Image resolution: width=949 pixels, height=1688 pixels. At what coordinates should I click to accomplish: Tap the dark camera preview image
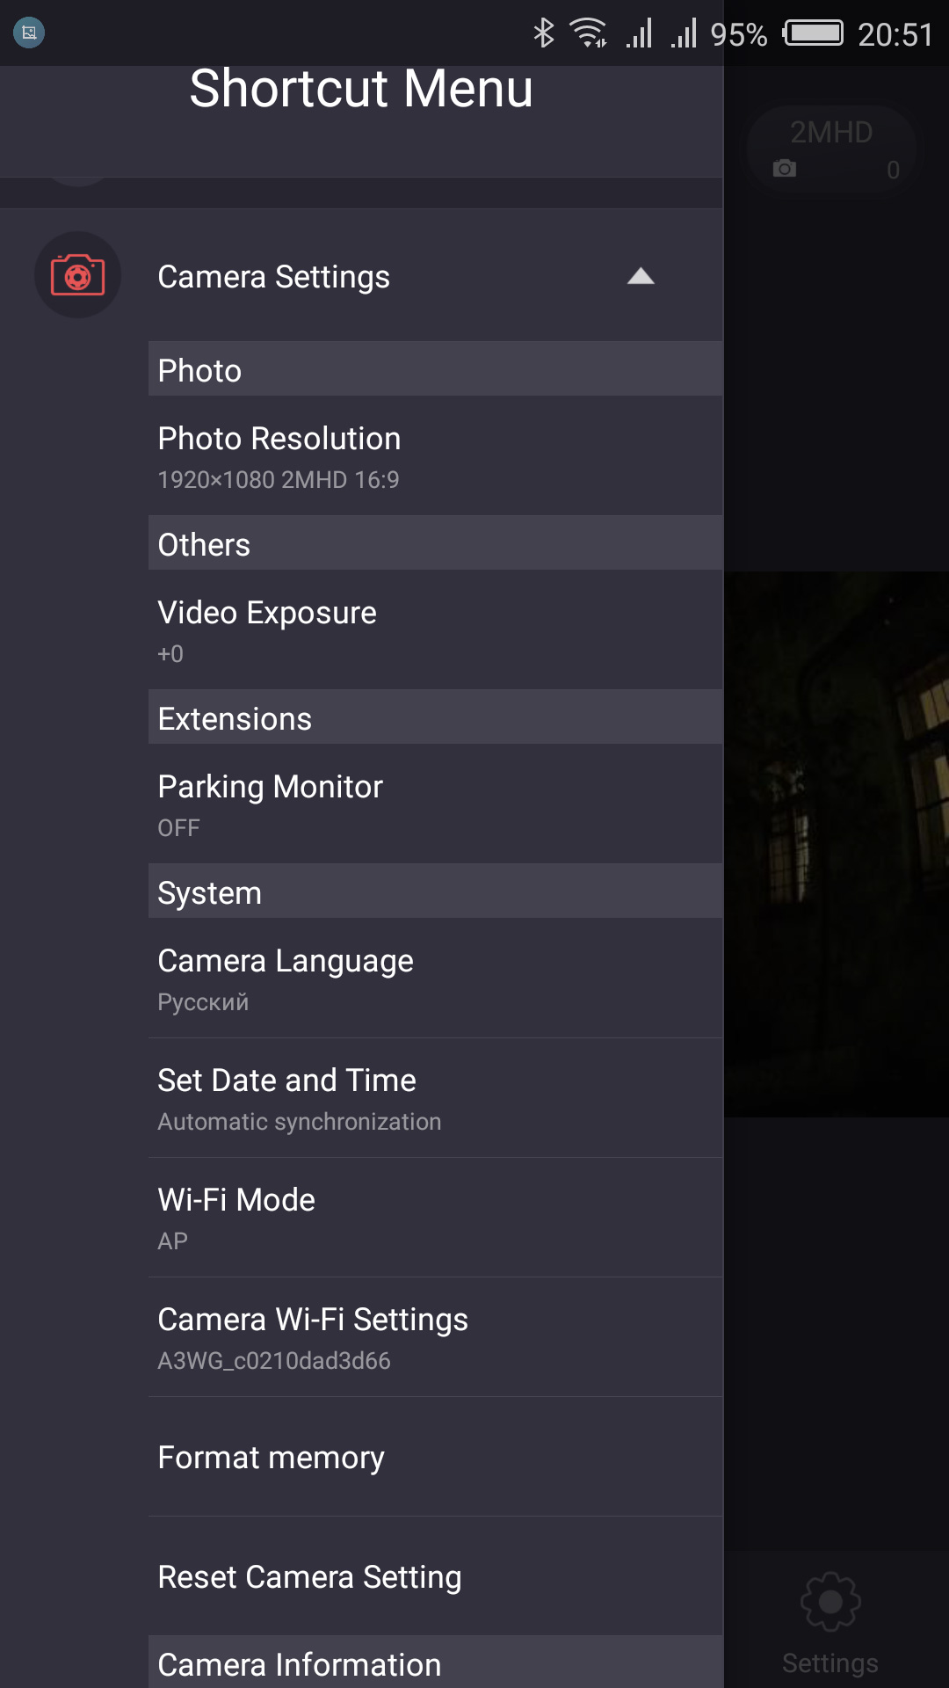click(837, 844)
